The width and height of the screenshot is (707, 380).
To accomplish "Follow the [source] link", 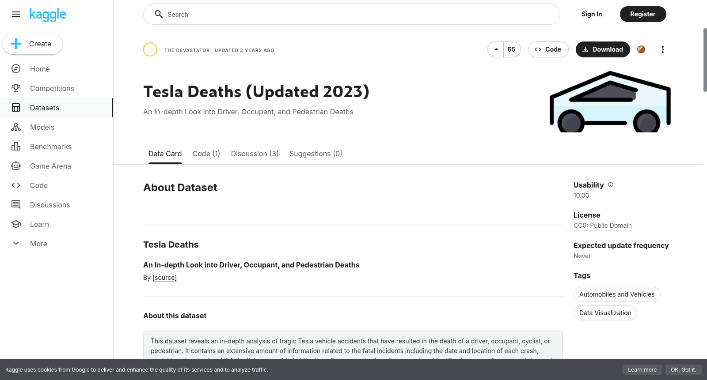I will pyautogui.click(x=164, y=278).
